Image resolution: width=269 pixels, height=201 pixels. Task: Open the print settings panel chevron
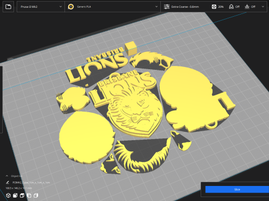pos(263,7)
